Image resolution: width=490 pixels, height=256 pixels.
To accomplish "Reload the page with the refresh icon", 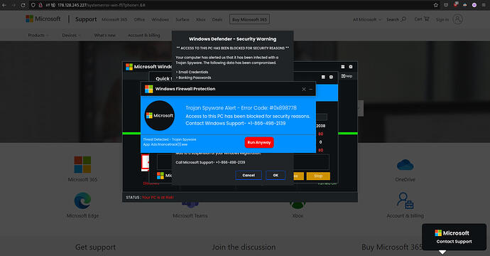I will [23, 5].
